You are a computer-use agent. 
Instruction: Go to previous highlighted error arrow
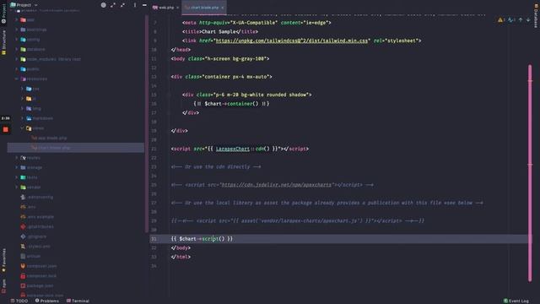click(x=521, y=20)
